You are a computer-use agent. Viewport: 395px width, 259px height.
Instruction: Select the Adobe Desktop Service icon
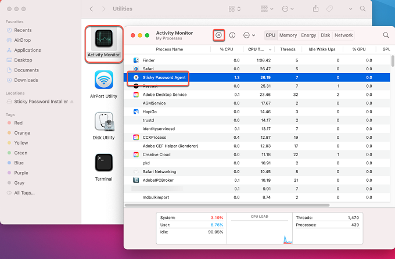(136, 95)
